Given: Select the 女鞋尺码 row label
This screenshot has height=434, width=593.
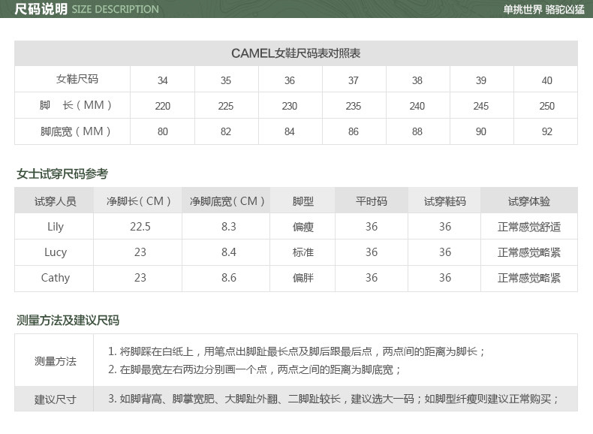Looking at the screenshot, I should (77, 79).
